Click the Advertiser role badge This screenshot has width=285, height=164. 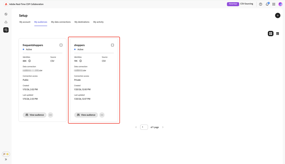click(233, 4)
